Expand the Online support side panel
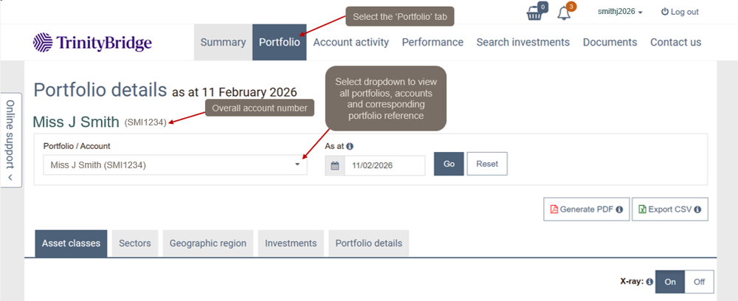This screenshot has height=301, width=738. tap(11, 140)
